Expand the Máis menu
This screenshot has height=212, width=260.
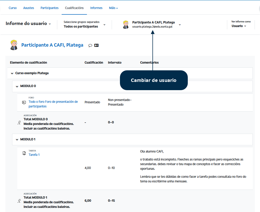point(113,8)
